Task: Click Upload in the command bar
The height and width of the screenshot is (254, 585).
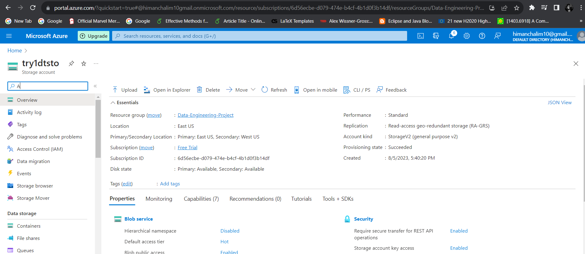Action: point(125,90)
